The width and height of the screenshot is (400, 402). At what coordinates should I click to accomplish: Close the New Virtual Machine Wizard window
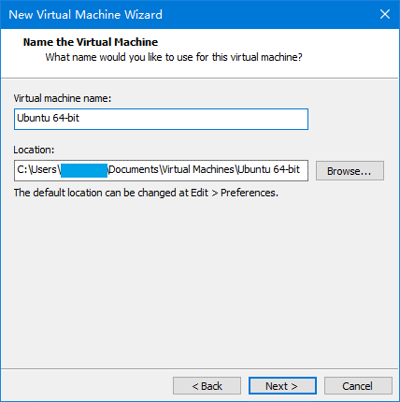coord(385,14)
